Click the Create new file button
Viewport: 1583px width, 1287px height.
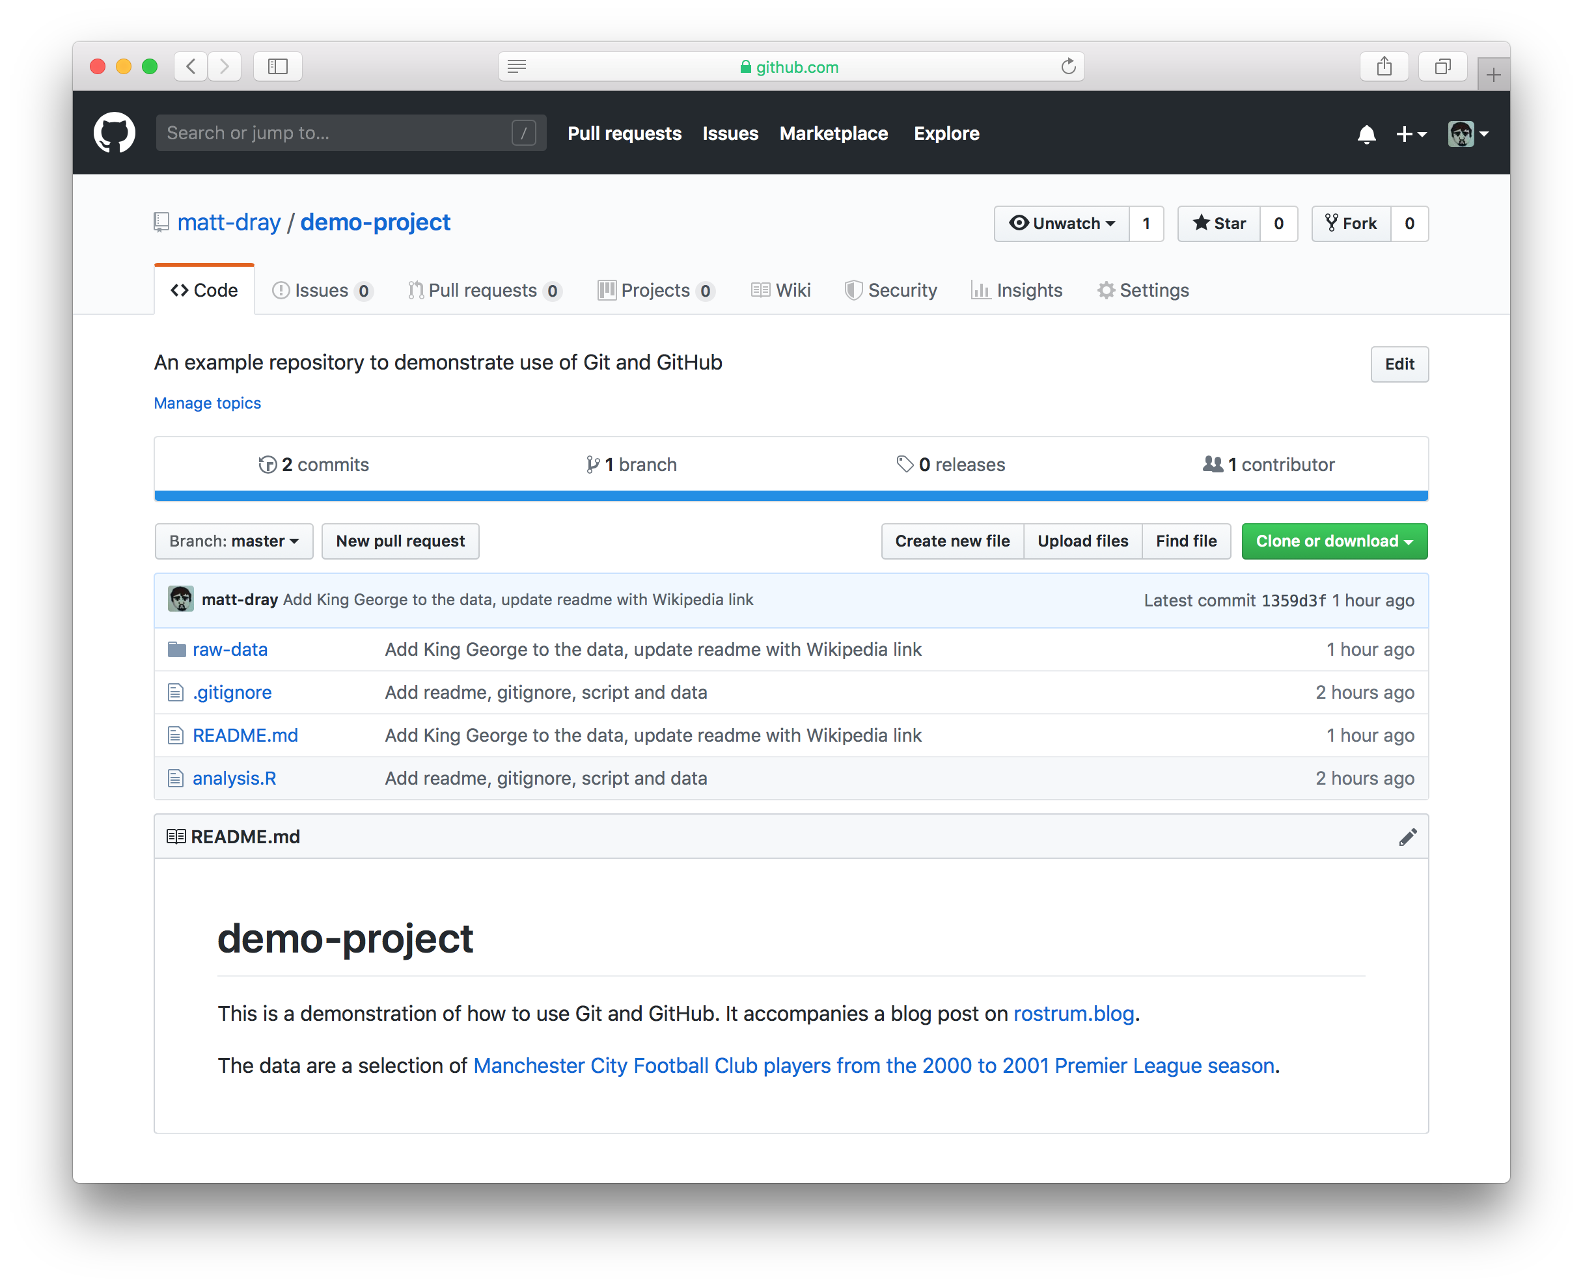click(951, 540)
